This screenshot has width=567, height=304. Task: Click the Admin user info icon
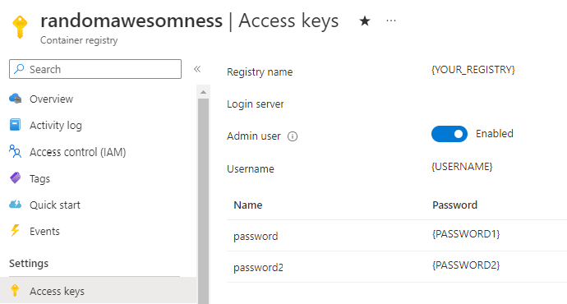(293, 136)
